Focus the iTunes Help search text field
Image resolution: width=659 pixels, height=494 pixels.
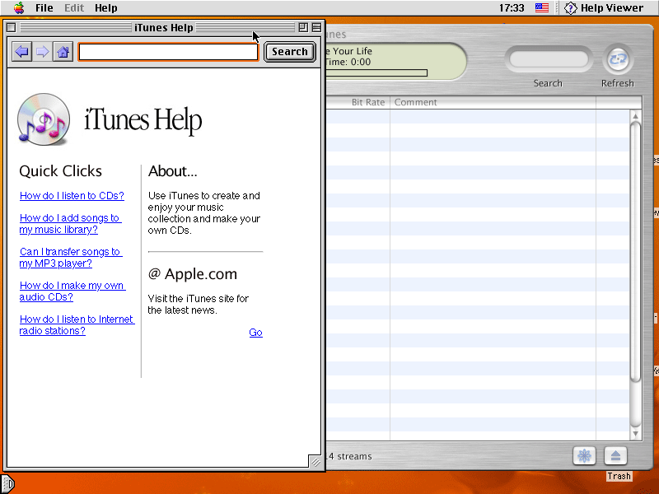168,52
